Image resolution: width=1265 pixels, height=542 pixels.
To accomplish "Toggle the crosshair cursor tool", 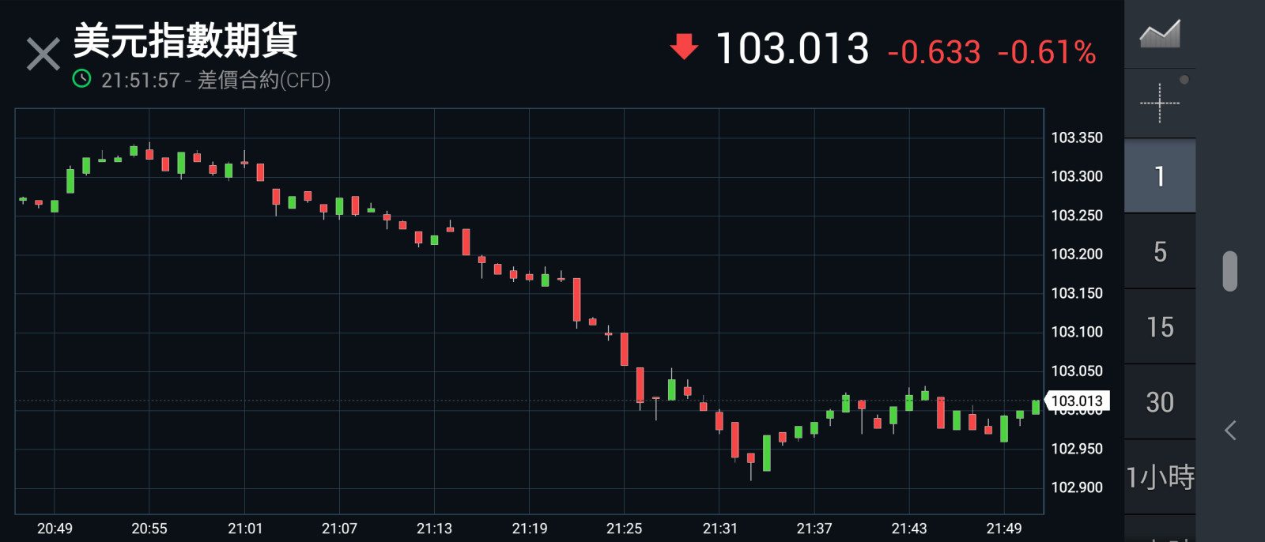I will click(1159, 103).
